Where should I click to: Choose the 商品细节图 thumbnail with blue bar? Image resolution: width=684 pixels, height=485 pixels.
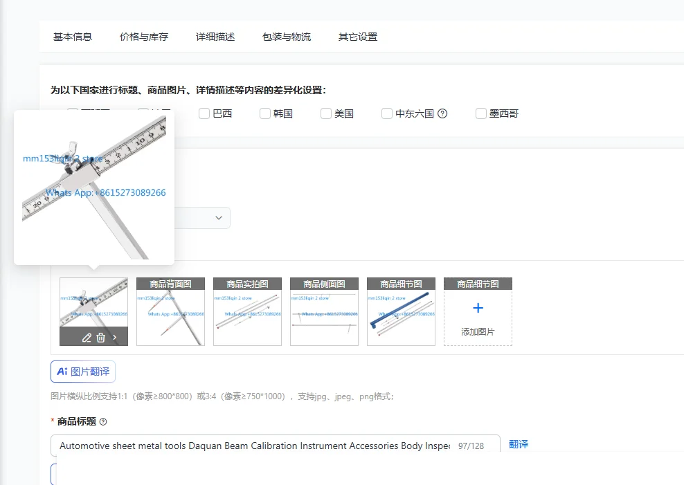click(x=401, y=311)
